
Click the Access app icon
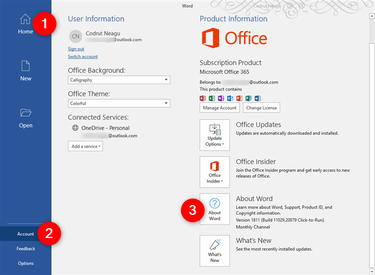[203, 98]
